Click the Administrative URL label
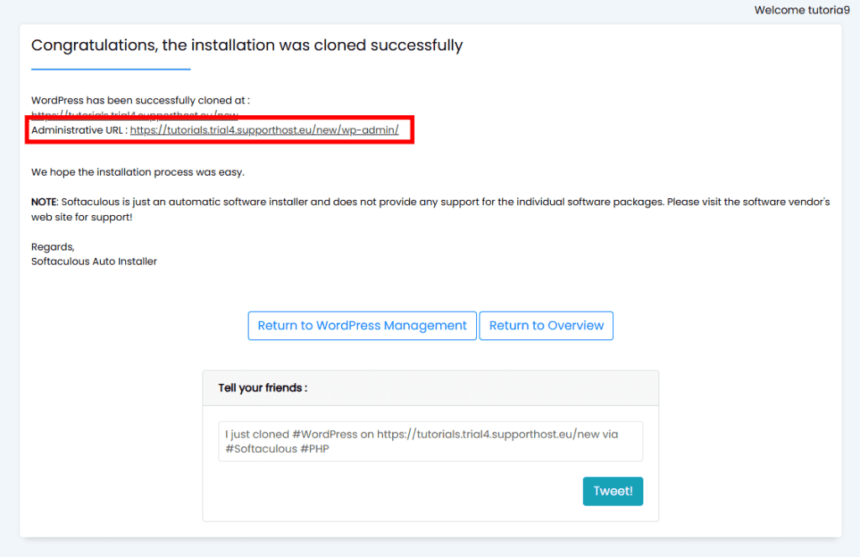 click(x=79, y=130)
